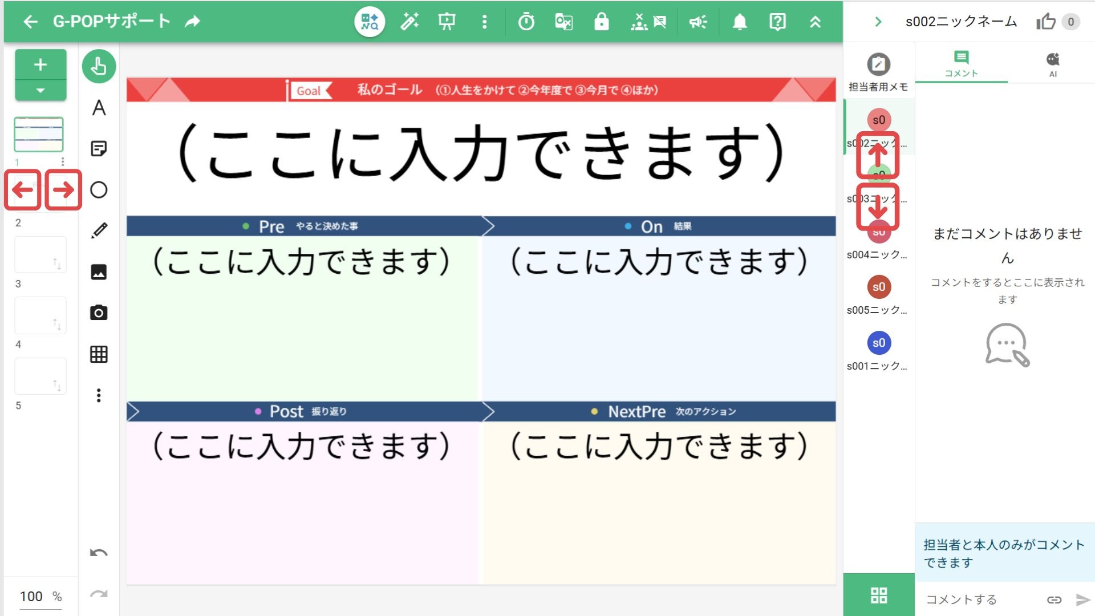This screenshot has height=616, width=1095.
Task: Like with the thumbs-up icon
Action: [x=1046, y=22]
